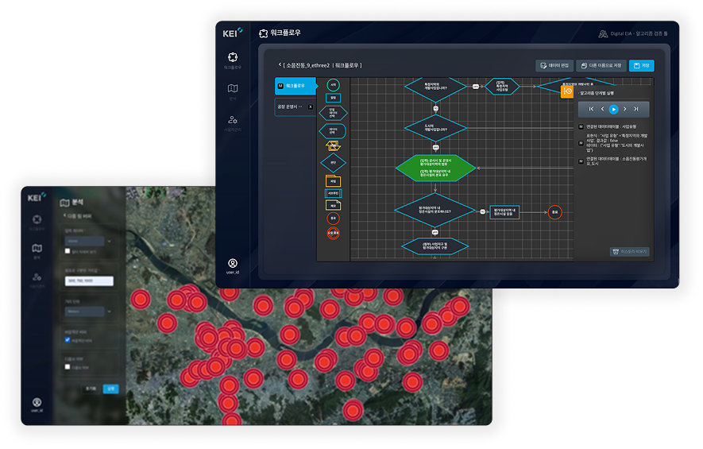Close the 공장 운영시 tab with X
The image size is (703, 449).
(x=310, y=106)
